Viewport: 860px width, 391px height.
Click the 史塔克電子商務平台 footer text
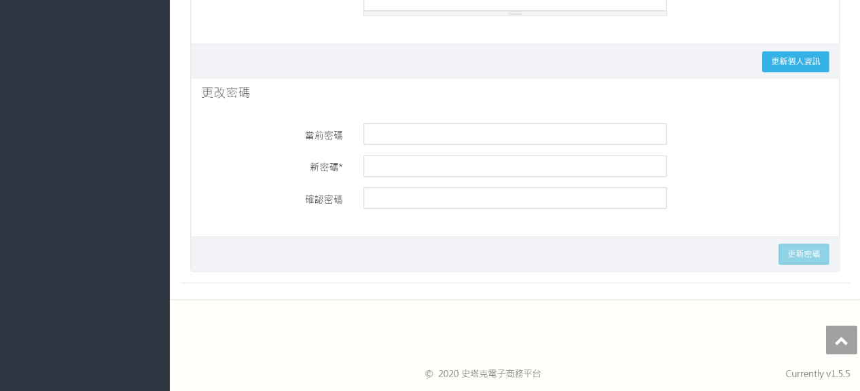pos(501,373)
